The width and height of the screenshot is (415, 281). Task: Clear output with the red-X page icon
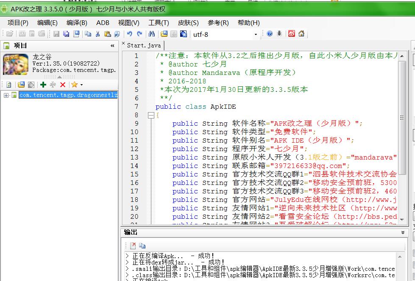(133, 245)
